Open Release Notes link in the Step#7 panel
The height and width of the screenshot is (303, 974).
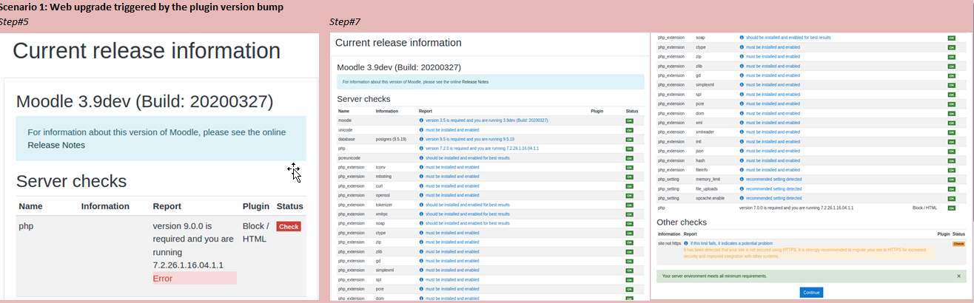pos(475,82)
